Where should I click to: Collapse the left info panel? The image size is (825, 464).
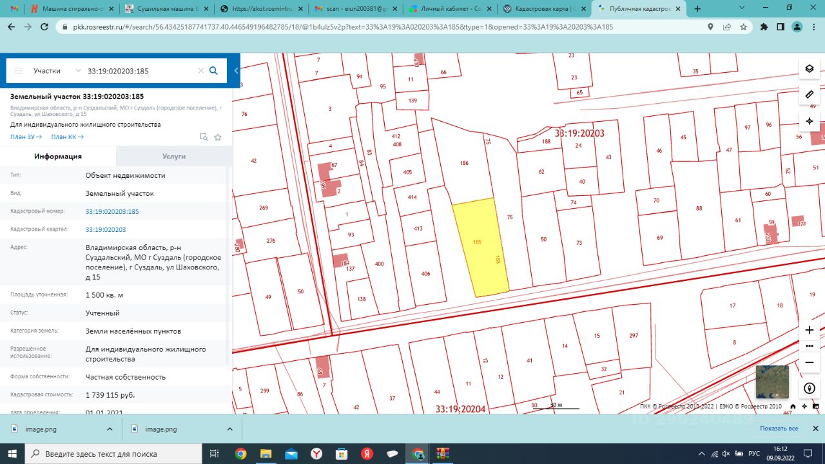point(237,71)
